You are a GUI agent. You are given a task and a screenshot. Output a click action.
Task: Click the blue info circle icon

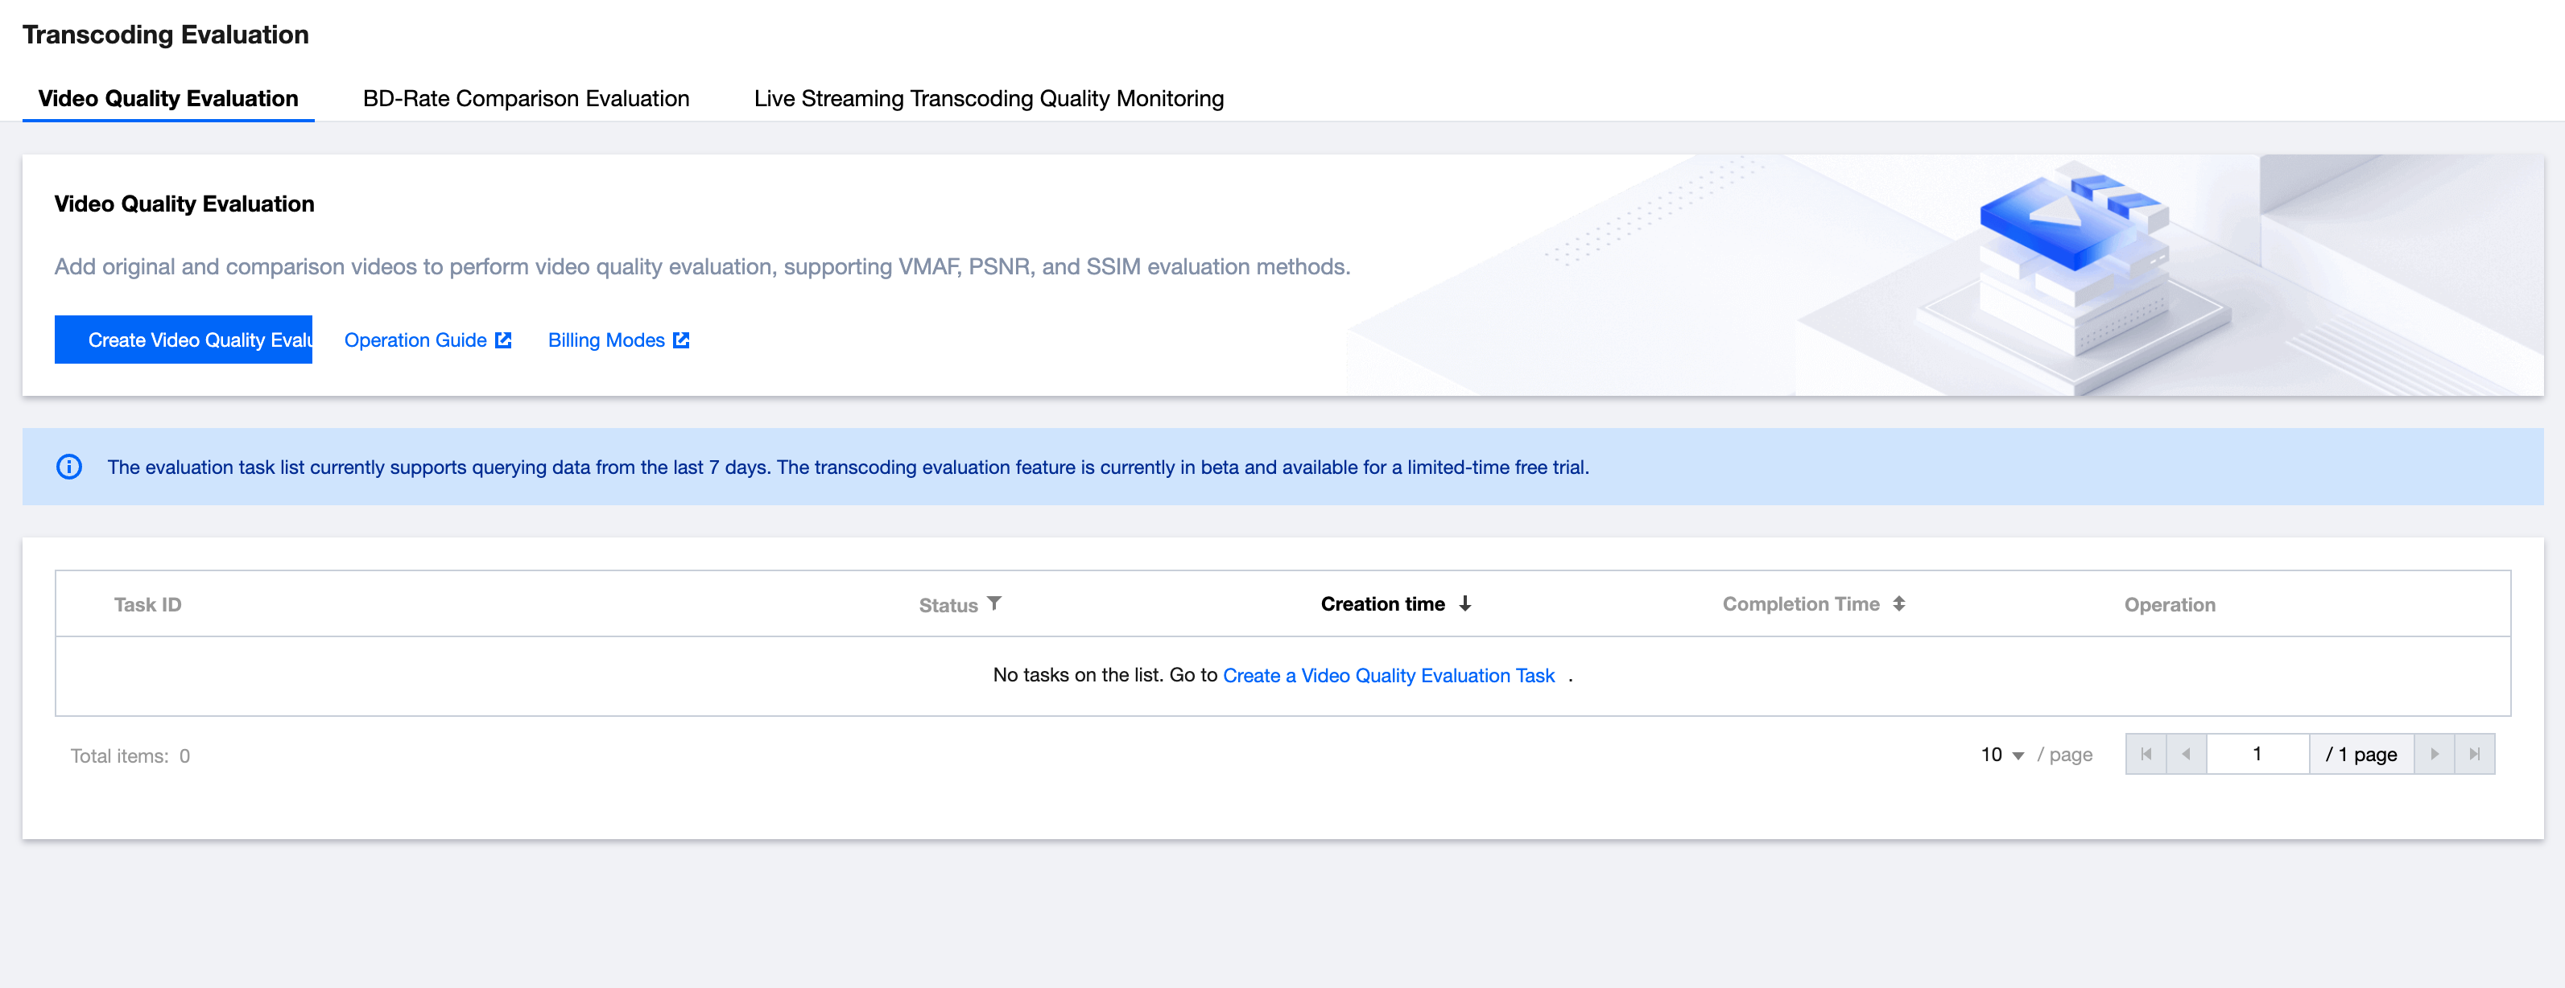[68, 467]
